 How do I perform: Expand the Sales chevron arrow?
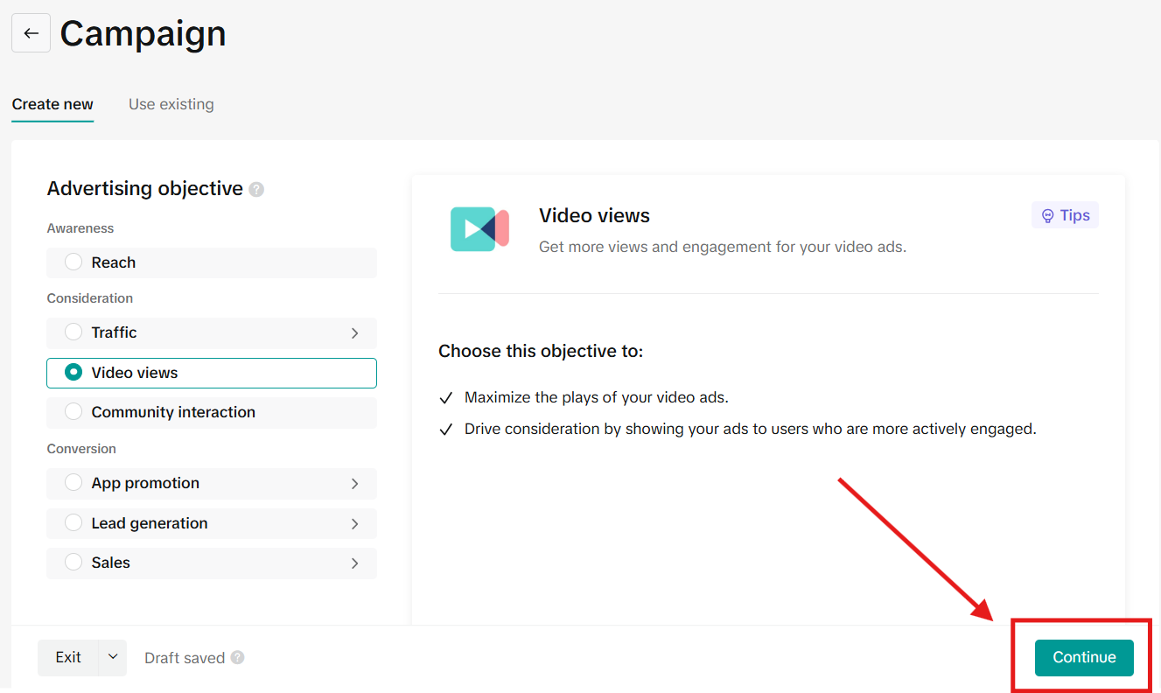click(x=354, y=563)
